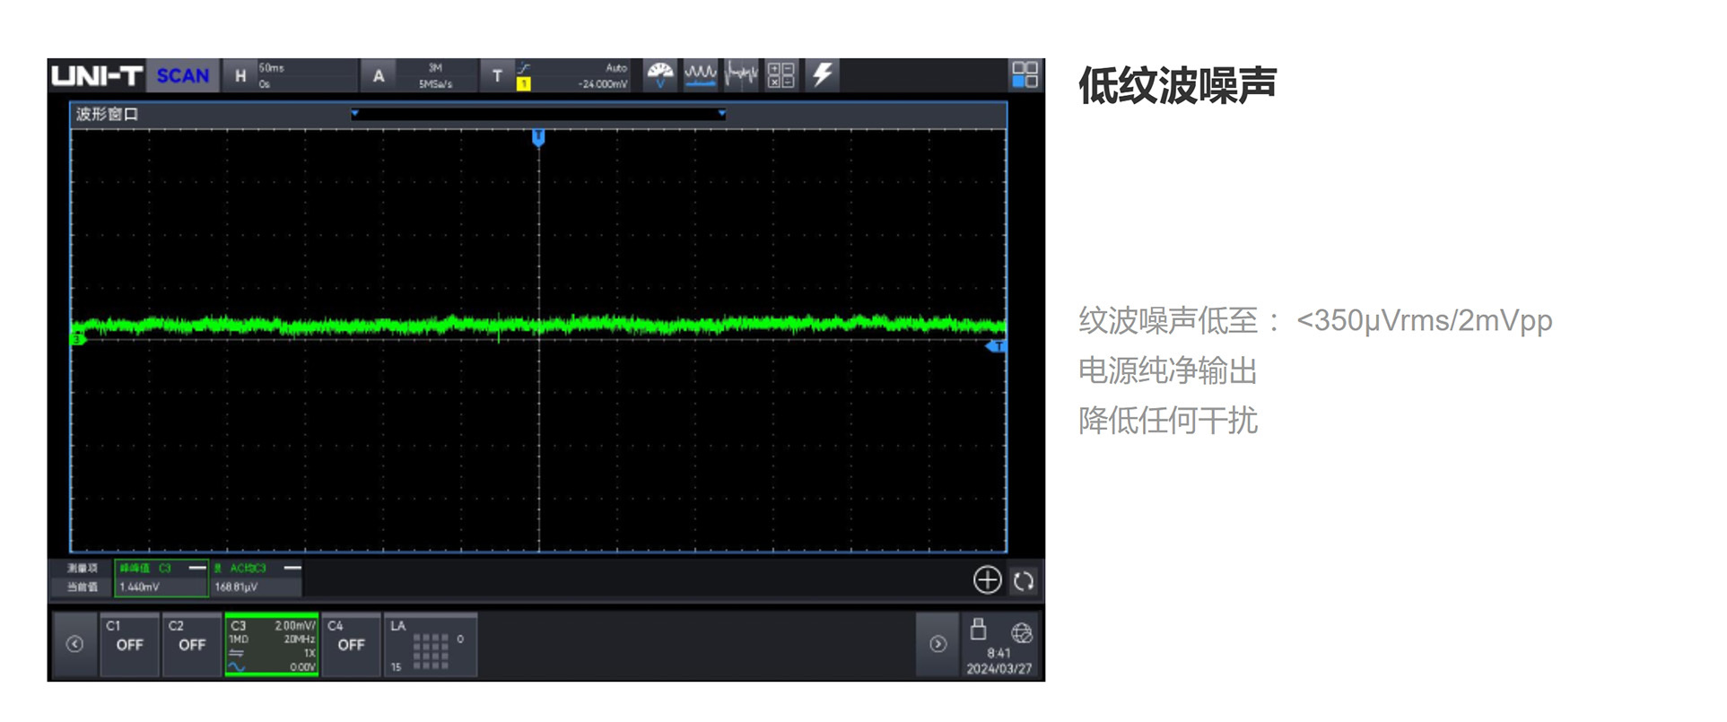Click the right marker of waveform memory bar
The image size is (1727, 722).
point(721,113)
